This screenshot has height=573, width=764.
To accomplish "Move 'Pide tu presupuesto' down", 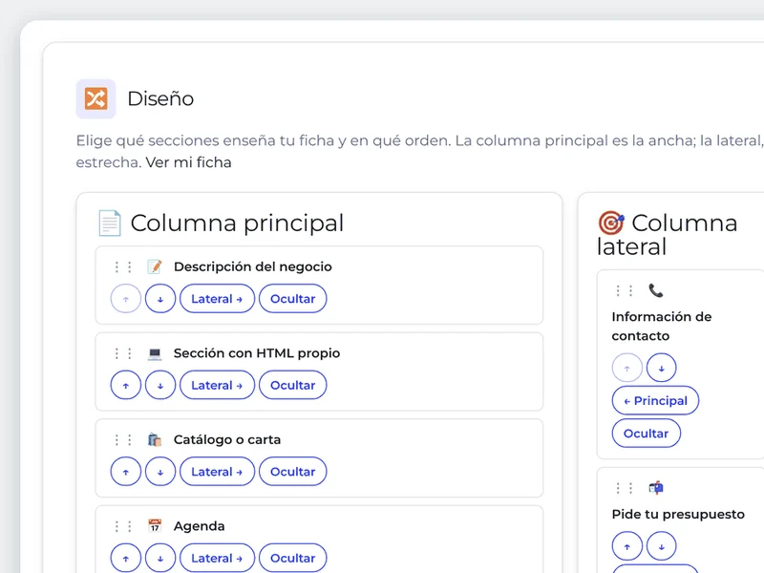I will tap(661, 546).
